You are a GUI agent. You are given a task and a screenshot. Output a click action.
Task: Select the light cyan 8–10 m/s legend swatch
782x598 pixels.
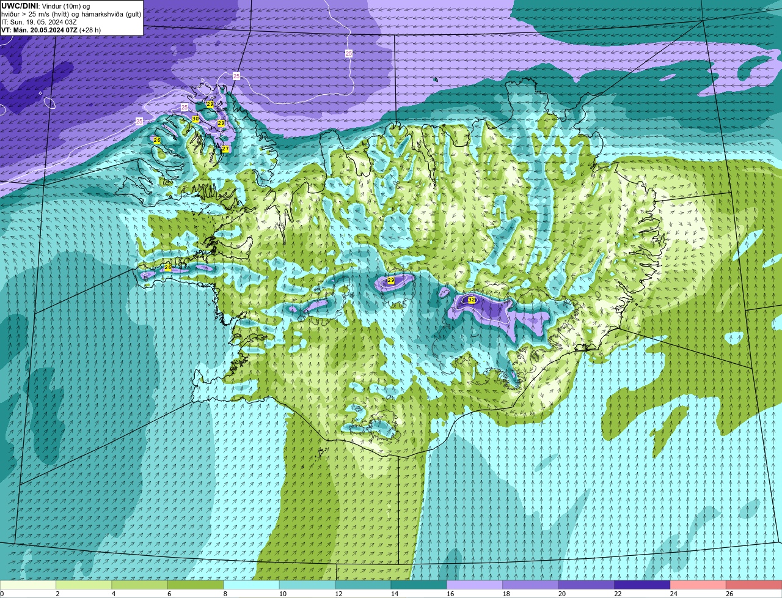252,585
